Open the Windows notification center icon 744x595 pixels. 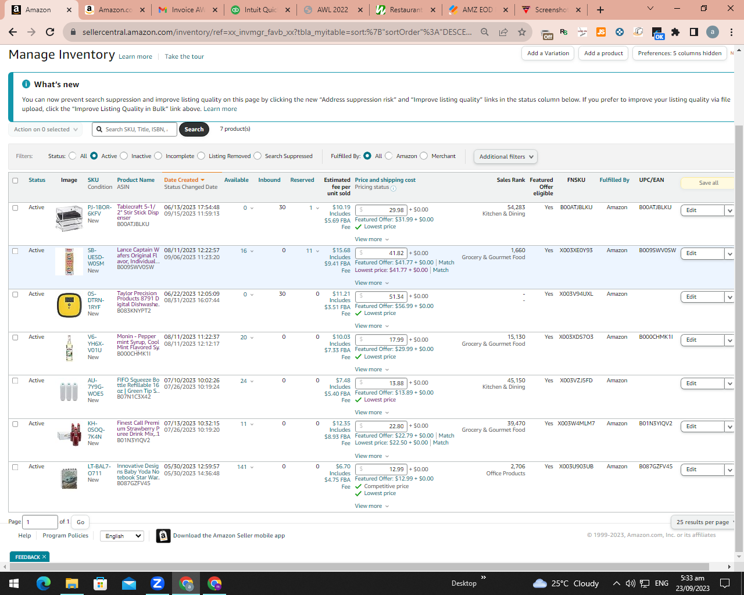point(725,583)
